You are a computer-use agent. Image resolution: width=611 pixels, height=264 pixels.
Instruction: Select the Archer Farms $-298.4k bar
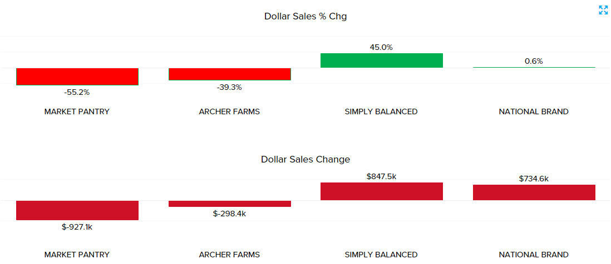[229, 204]
